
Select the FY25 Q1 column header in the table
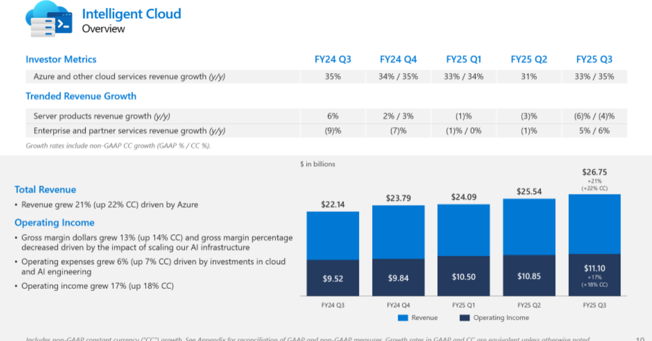[463, 60]
